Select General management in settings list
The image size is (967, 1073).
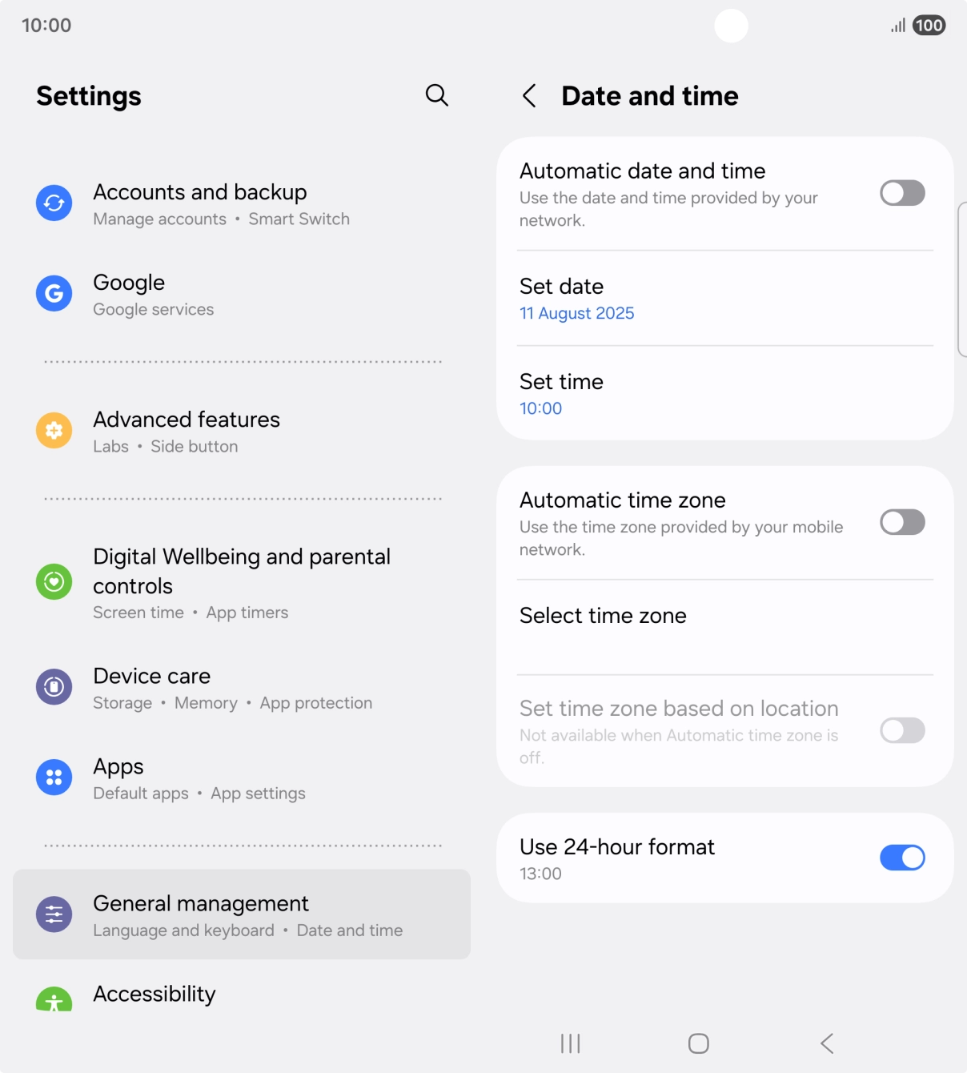tap(242, 914)
